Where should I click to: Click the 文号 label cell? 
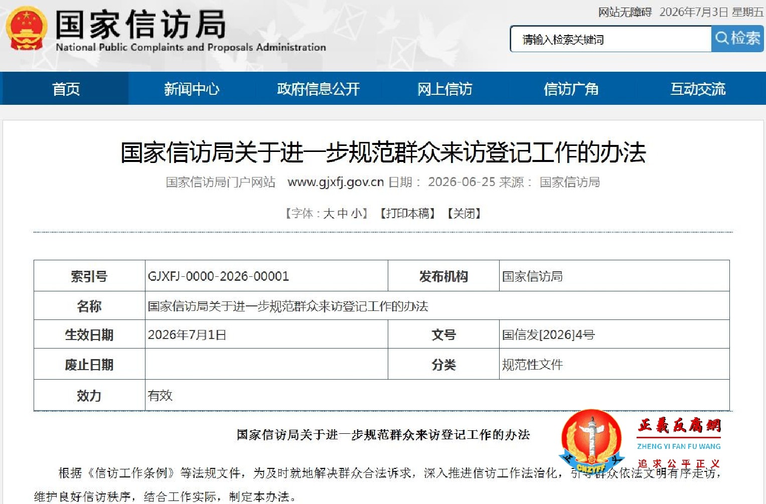(443, 334)
